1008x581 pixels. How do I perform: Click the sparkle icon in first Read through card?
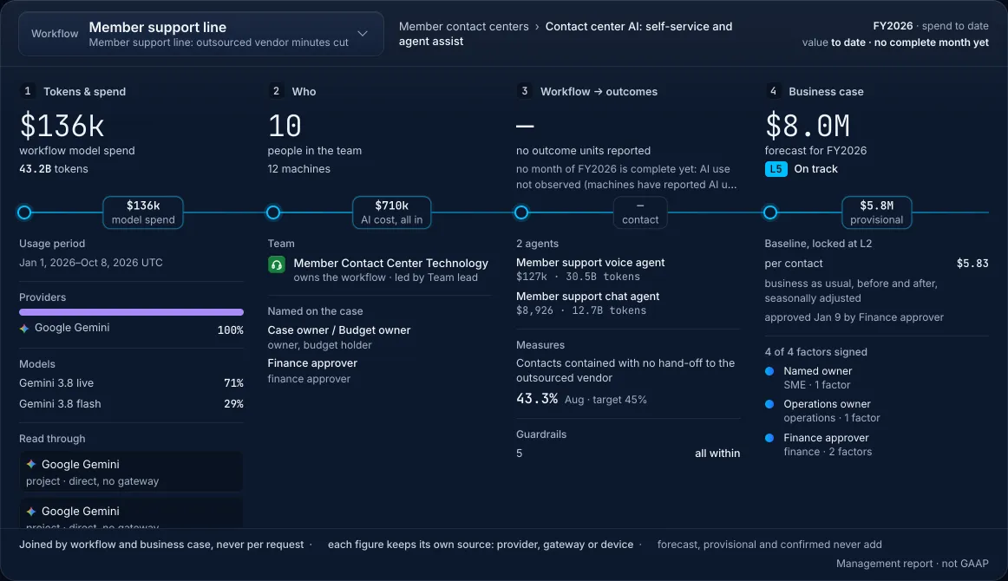point(31,464)
